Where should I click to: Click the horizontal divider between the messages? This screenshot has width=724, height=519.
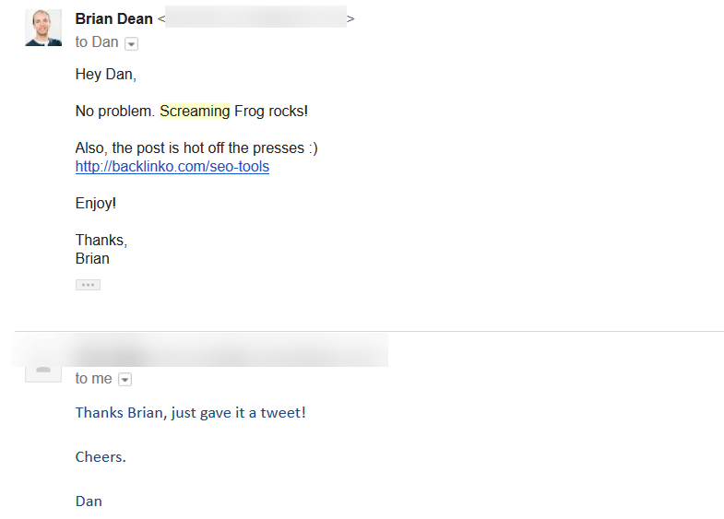point(369,331)
